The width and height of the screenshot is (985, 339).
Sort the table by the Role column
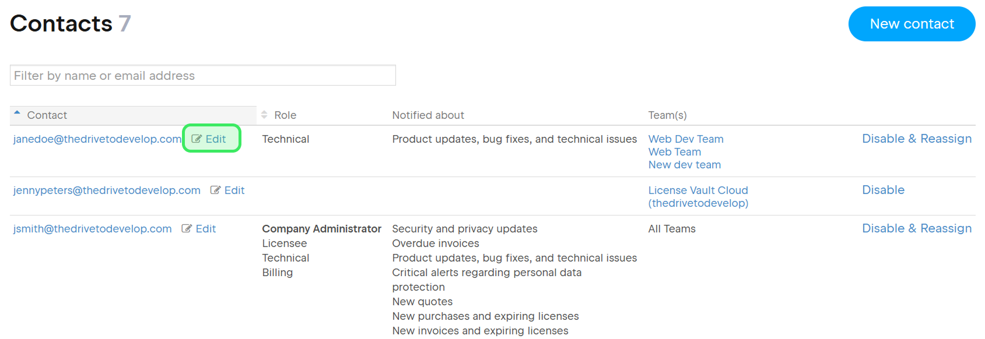[x=285, y=115]
